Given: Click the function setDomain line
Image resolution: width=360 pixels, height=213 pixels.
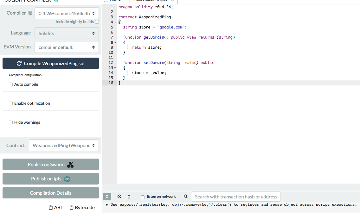Looking at the screenshot, I should (x=169, y=63).
